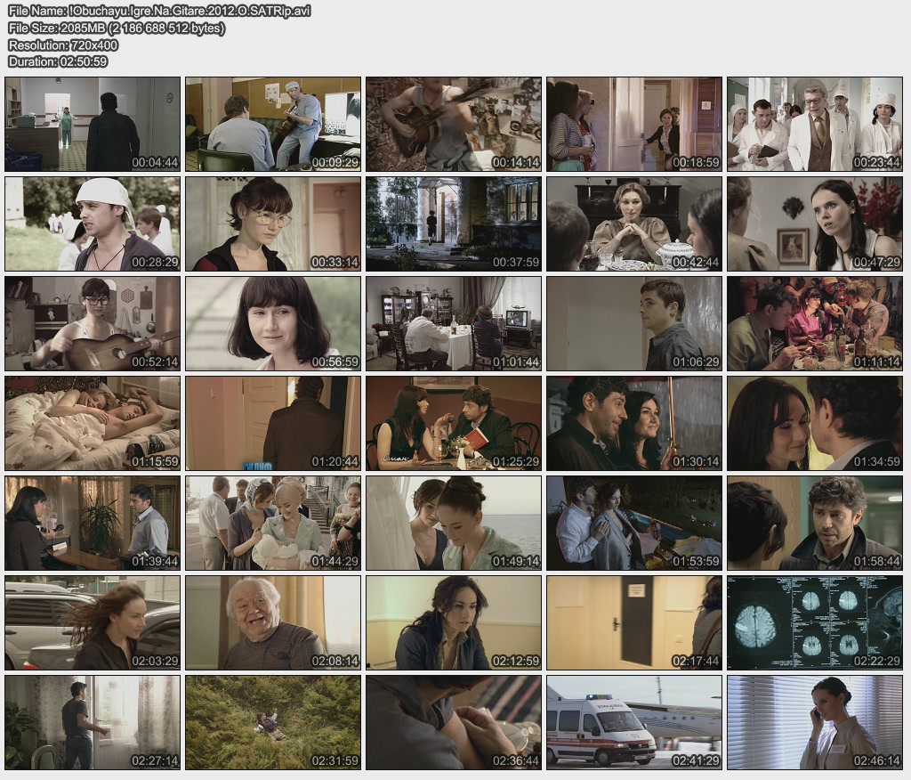Open the grassy field frame at 02:31:59

(x=273, y=722)
